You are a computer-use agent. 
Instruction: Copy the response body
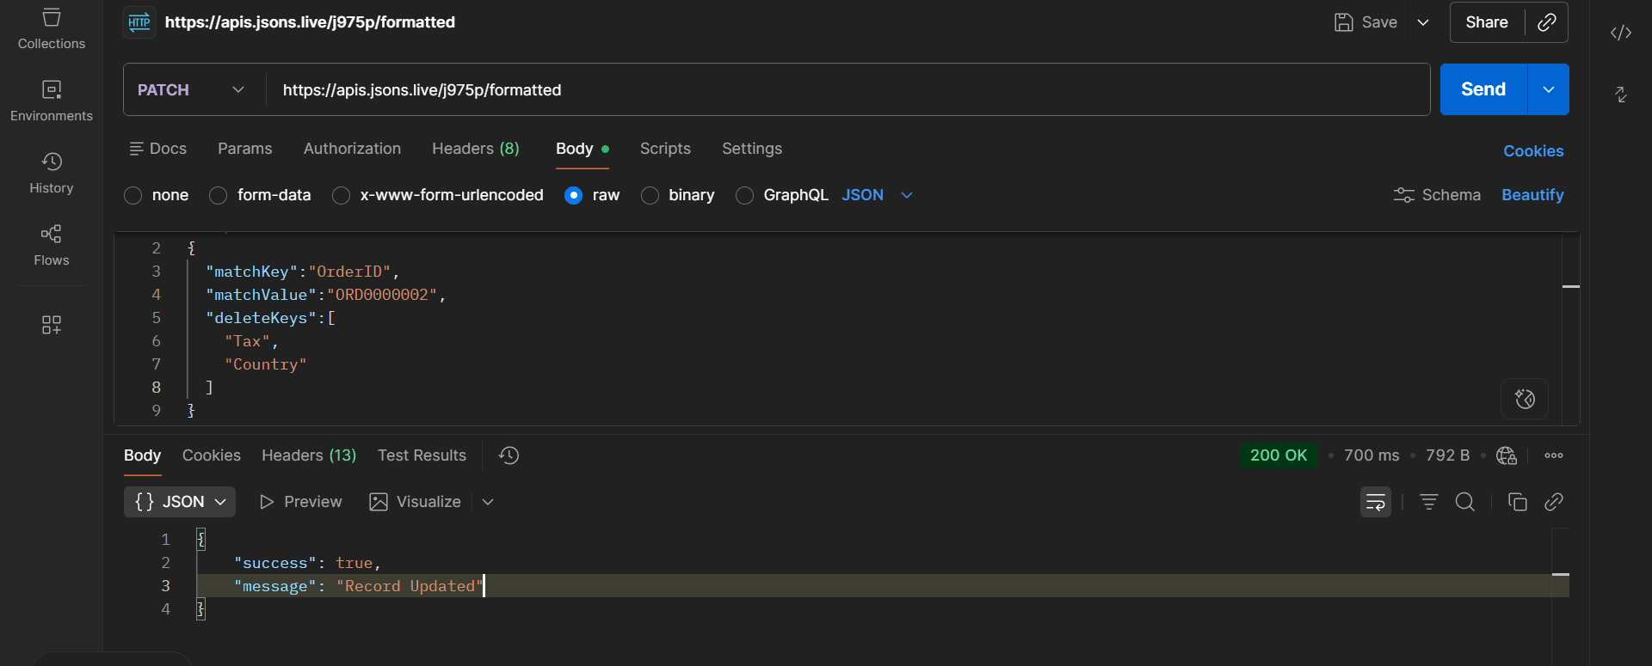[1518, 502]
